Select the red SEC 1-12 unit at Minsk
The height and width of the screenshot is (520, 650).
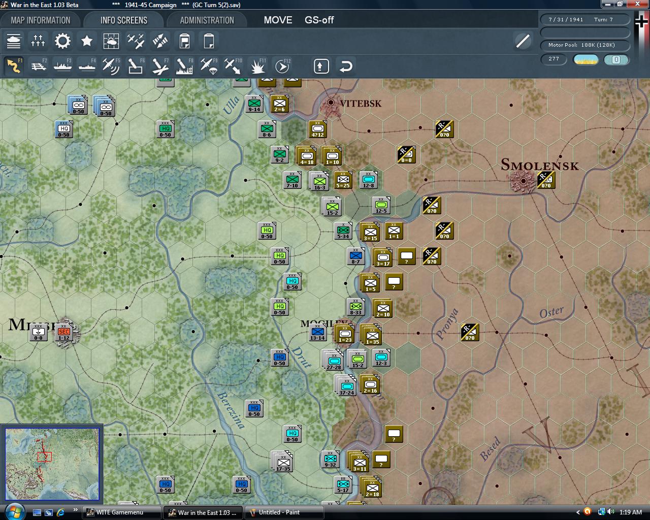(63, 333)
